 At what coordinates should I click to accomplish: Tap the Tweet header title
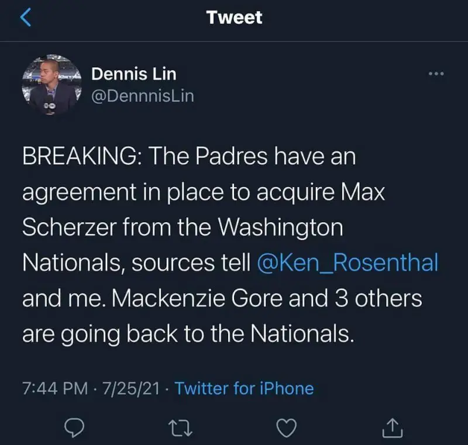[x=234, y=18]
